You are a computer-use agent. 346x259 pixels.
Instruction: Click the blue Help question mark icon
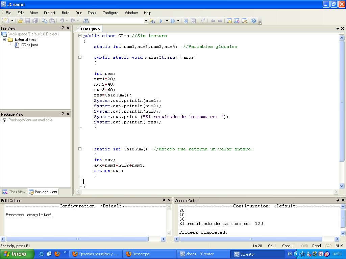254,21
